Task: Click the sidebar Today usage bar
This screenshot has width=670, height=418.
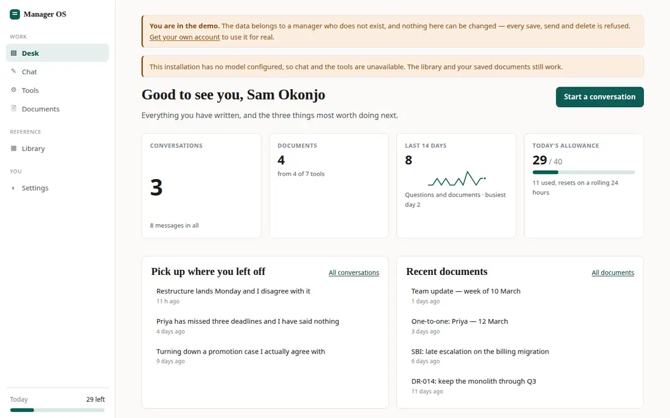Action: 57,410
